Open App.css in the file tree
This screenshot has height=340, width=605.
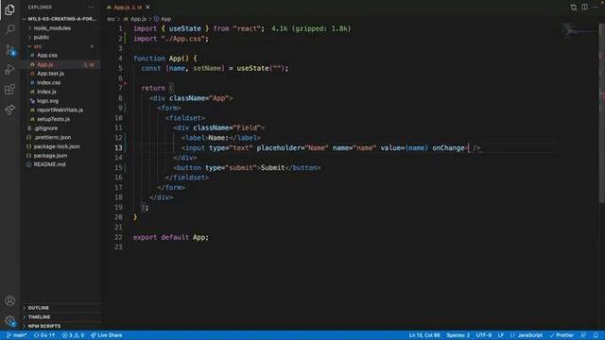pos(60,56)
